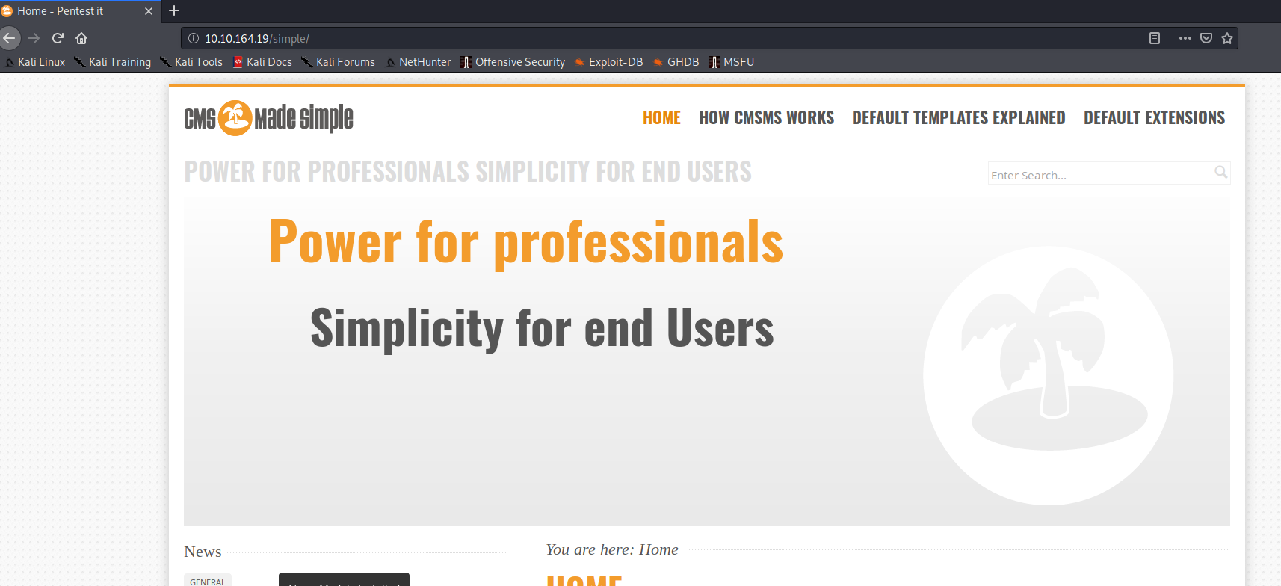This screenshot has height=586, width=1281.
Task: Open the browser home page icon
Action: point(81,38)
